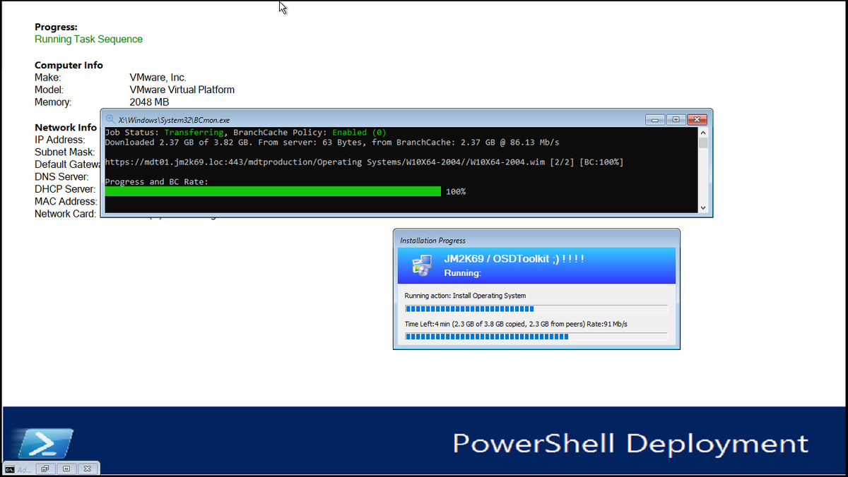Click the 'Time Left:4 min' status text
The image size is (848, 477).
516,324
